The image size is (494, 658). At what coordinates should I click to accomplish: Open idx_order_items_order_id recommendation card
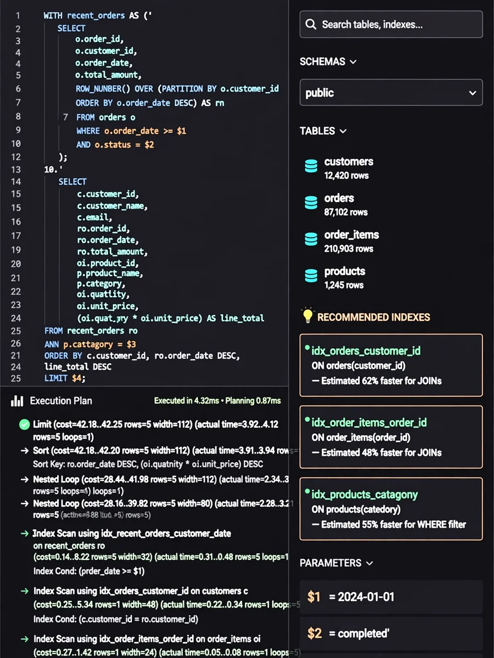coord(391,436)
